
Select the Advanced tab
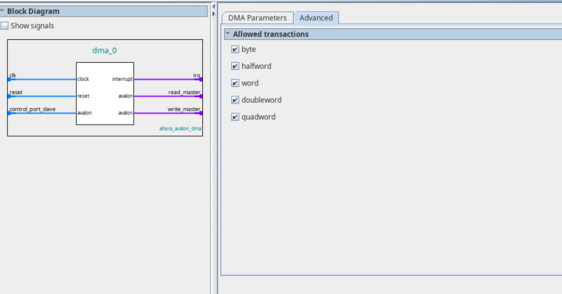315,18
